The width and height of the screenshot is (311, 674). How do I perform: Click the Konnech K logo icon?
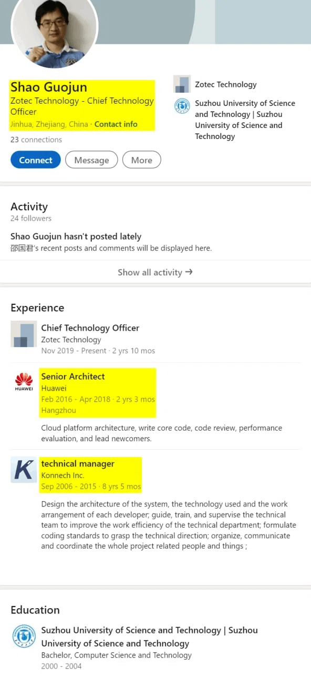click(24, 470)
